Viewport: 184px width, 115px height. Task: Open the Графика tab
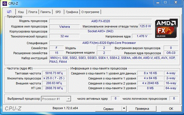(x=72, y=12)
